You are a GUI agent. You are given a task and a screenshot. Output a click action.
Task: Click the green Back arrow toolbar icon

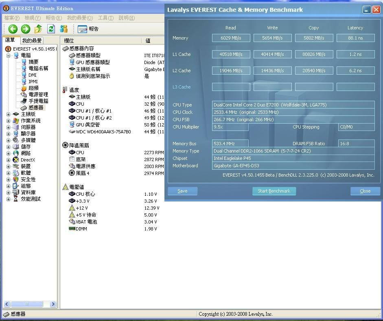coord(13,29)
